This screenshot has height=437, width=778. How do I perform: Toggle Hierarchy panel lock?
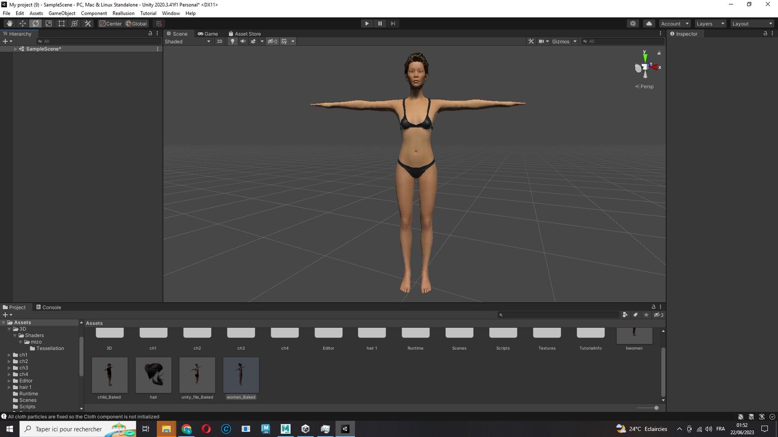click(150, 34)
